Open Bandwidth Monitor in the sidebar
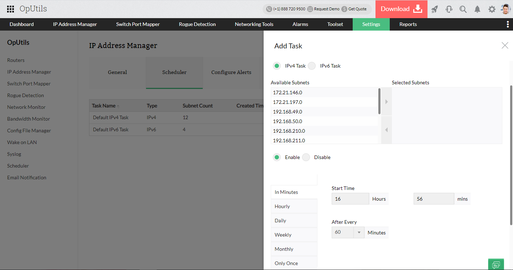The height and width of the screenshot is (270, 513). pyautogui.click(x=28, y=119)
